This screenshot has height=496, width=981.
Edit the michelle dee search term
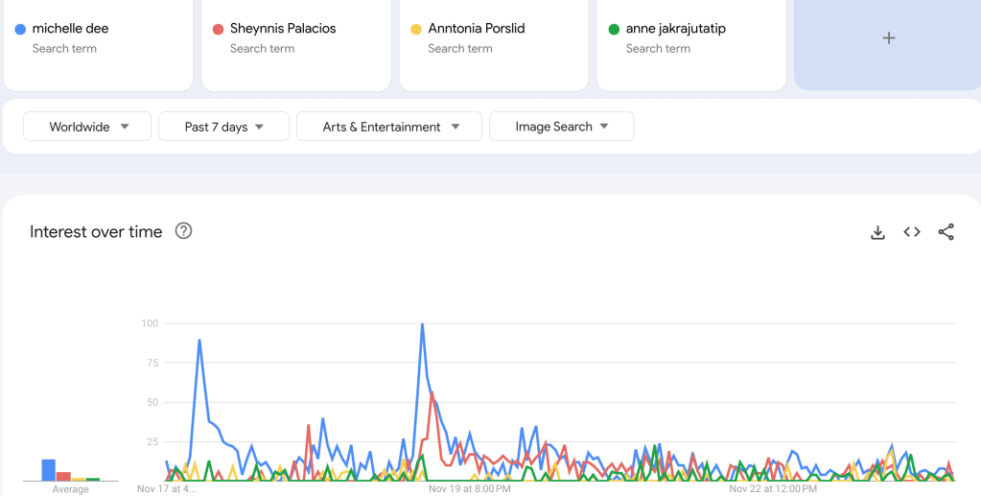click(71, 29)
